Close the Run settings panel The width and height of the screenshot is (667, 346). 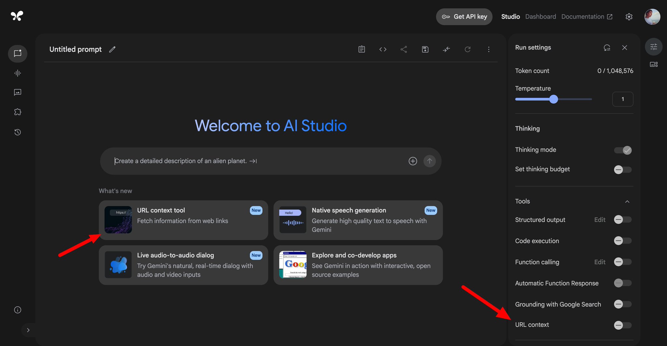tap(625, 48)
